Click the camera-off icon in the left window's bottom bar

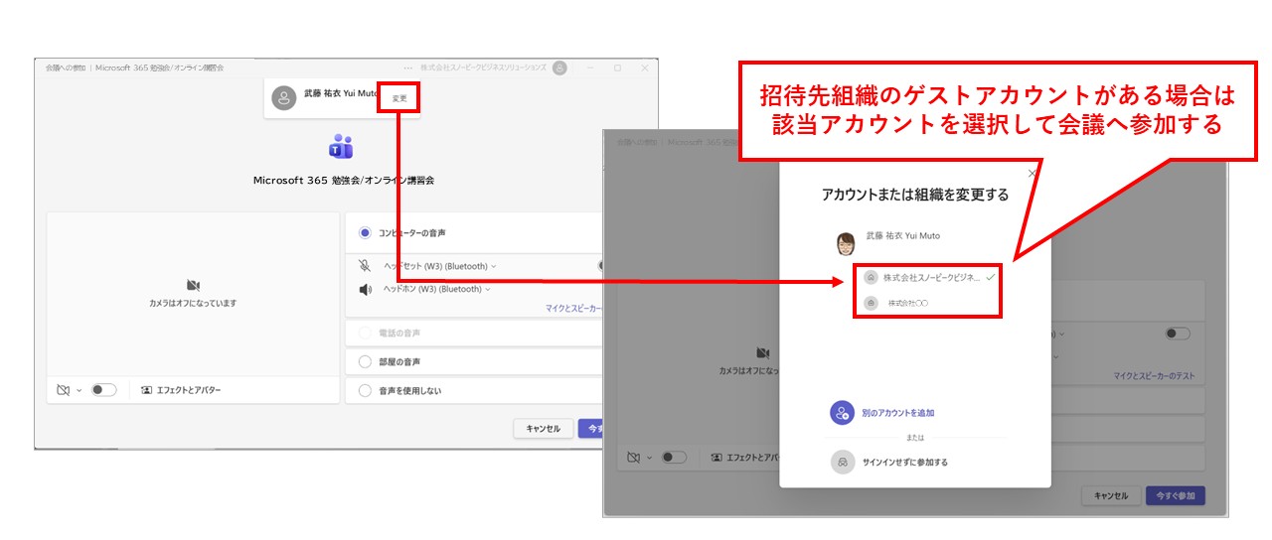tap(63, 390)
